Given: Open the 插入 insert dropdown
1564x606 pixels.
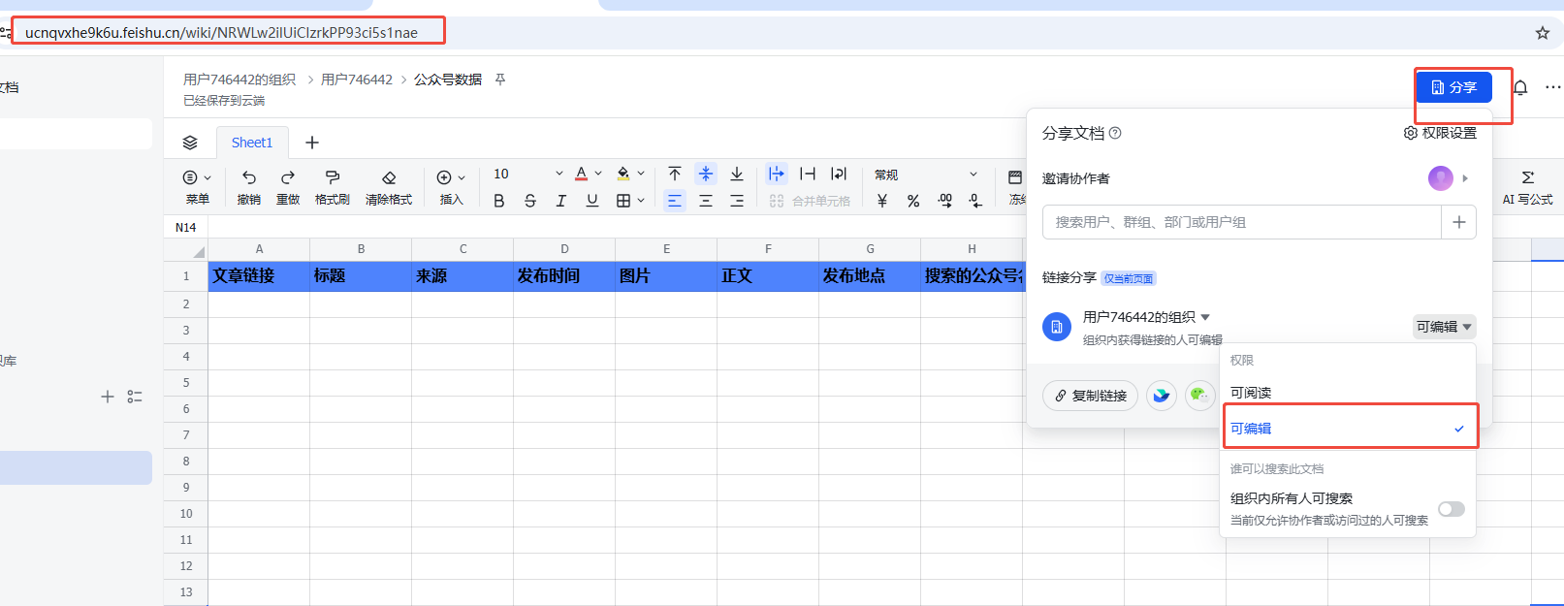Looking at the screenshot, I should coord(452,186).
